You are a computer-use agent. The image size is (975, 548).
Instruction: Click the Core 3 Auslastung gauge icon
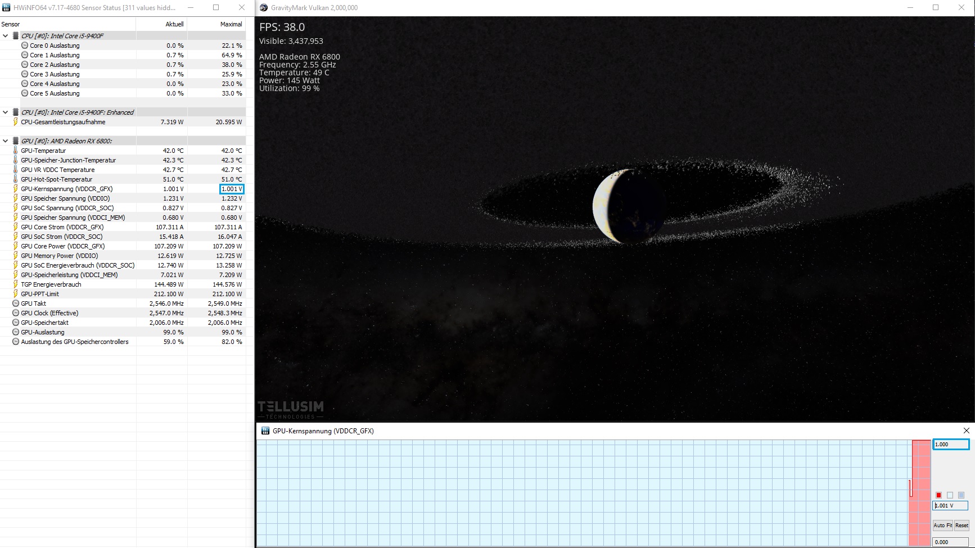click(x=25, y=74)
